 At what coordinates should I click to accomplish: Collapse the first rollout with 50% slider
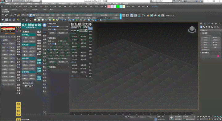click(48, 23)
